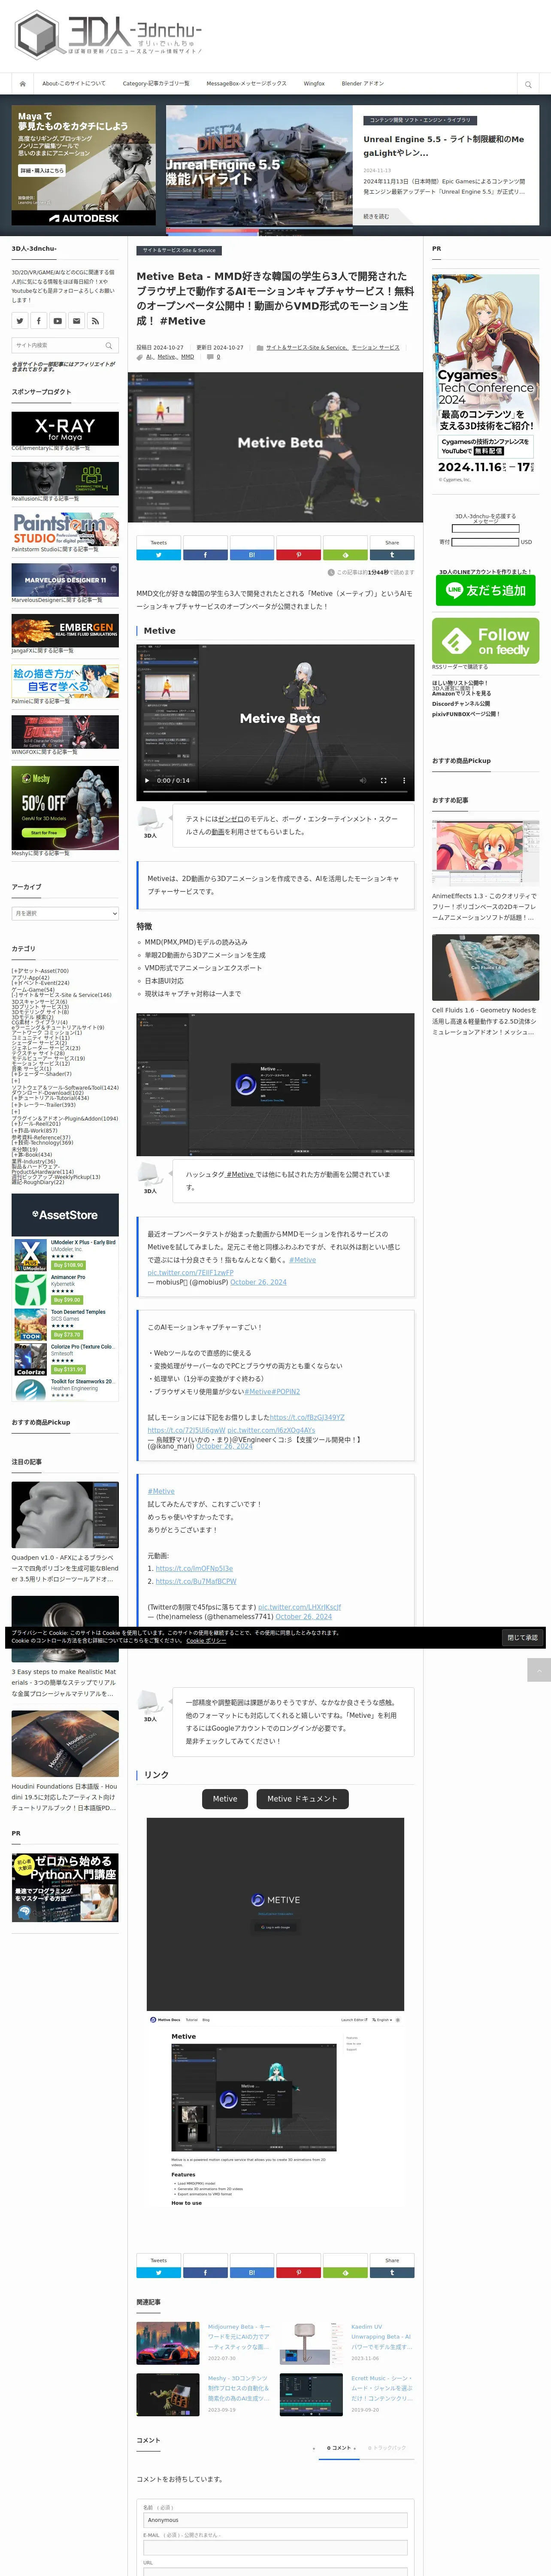Play the Metive Beta embedded video
Viewport: 551px width, 2576px height.
tap(147, 780)
